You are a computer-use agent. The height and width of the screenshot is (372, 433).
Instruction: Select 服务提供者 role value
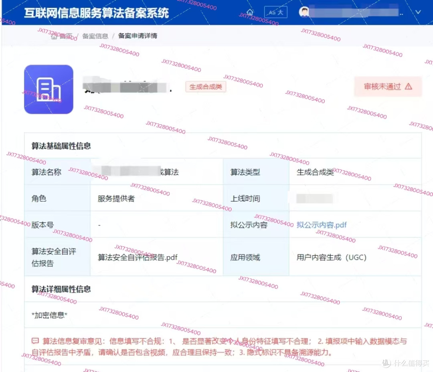click(116, 198)
